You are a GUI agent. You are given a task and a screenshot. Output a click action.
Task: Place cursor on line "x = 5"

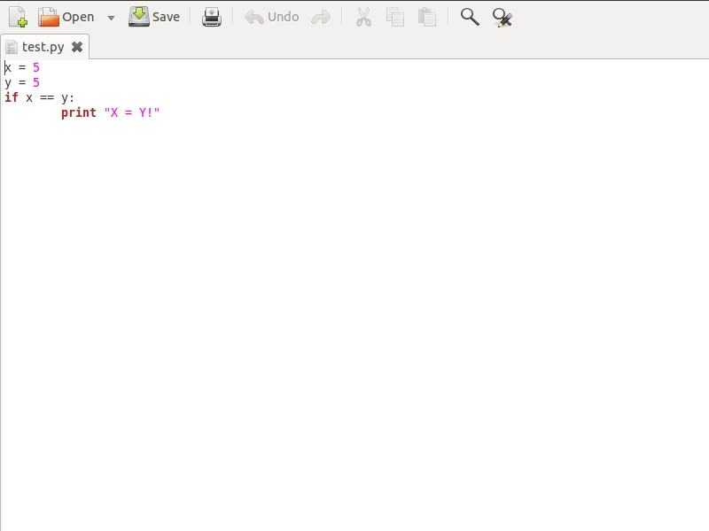click(x=22, y=68)
